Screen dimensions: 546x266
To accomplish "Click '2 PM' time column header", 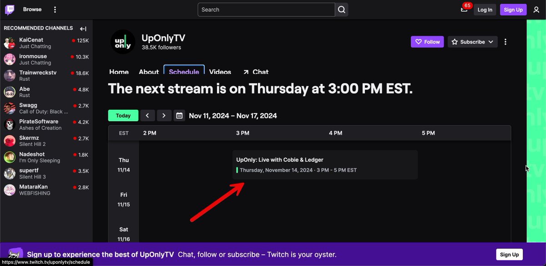I will pyautogui.click(x=149, y=133).
